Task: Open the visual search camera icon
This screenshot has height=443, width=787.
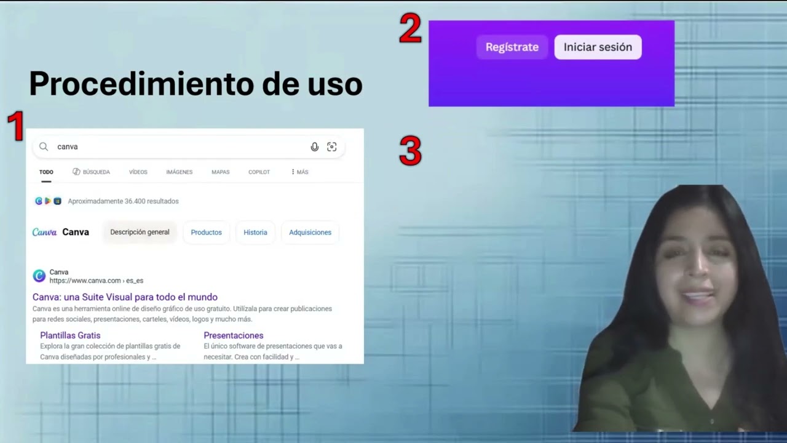Action: (x=332, y=146)
